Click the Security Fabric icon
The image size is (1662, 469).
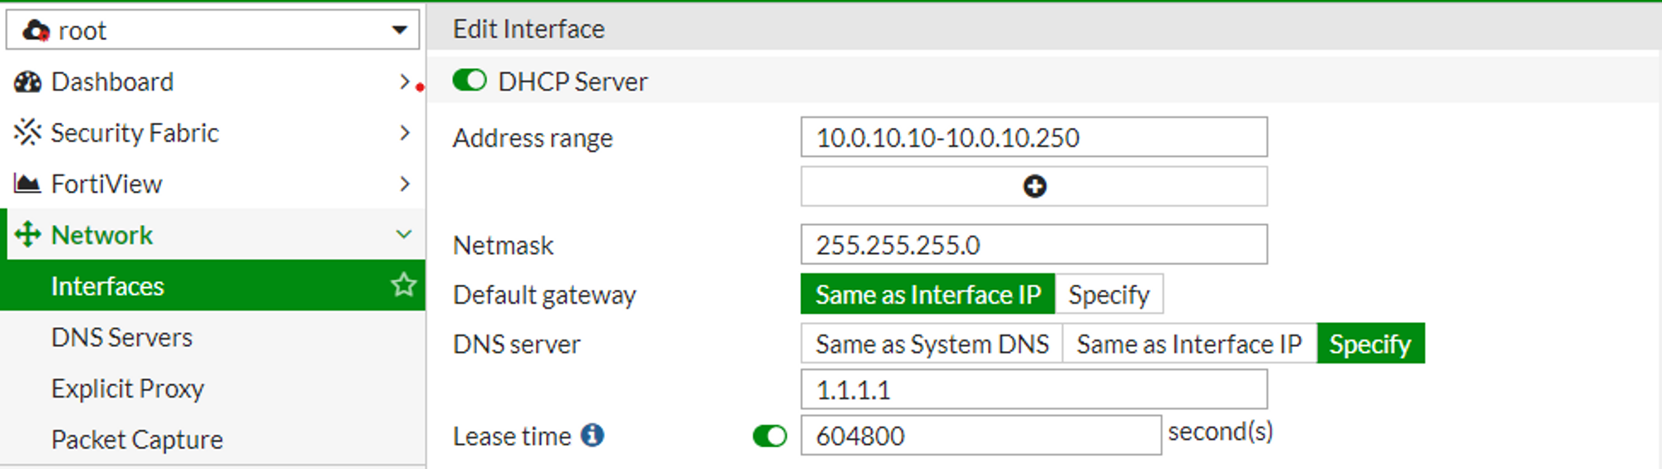click(27, 133)
